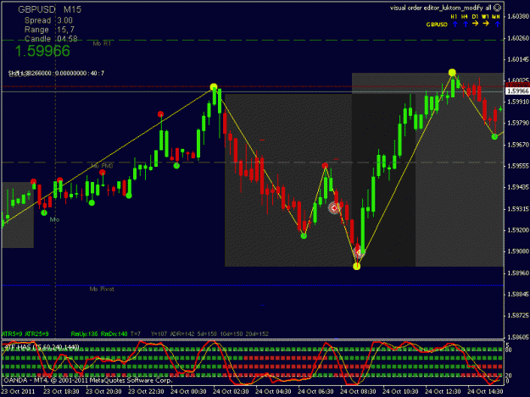Select the green fractal dot at the 05:30 swing low
The width and height of the screenshot is (530, 397).
pyautogui.click(x=304, y=236)
